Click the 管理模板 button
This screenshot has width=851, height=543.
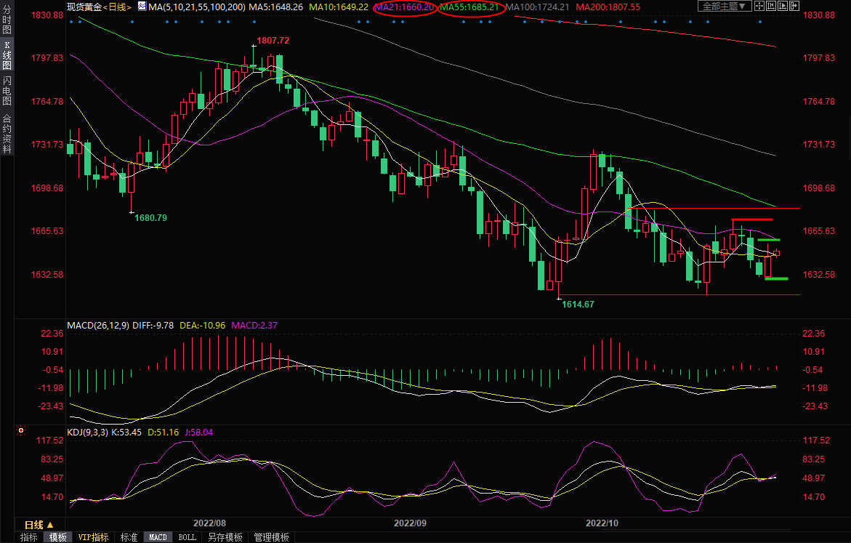coord(271,537)
